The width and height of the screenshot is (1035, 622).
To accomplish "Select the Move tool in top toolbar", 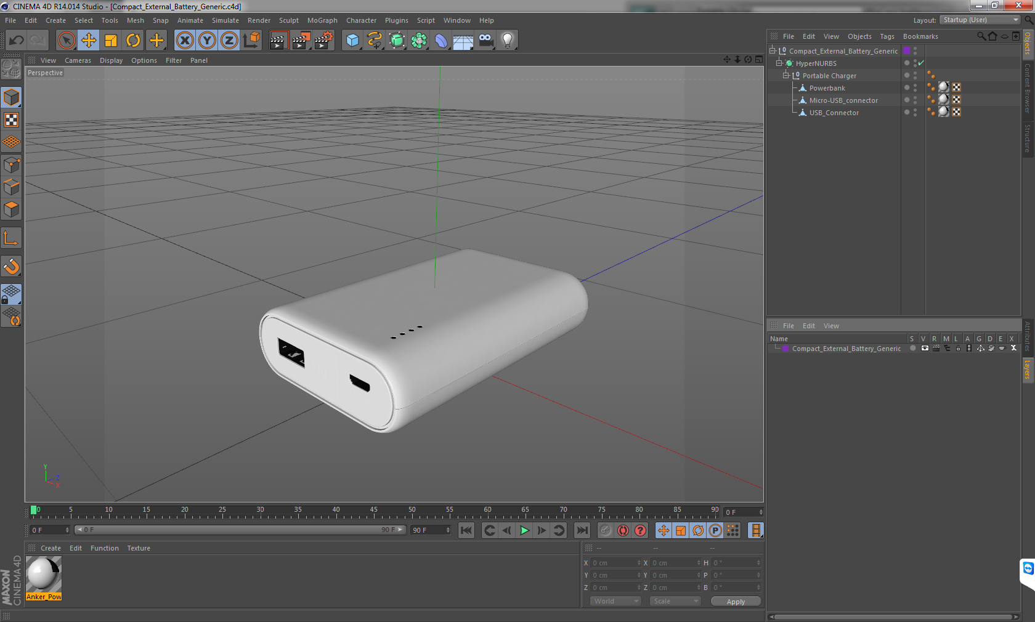I will point(89,41).
